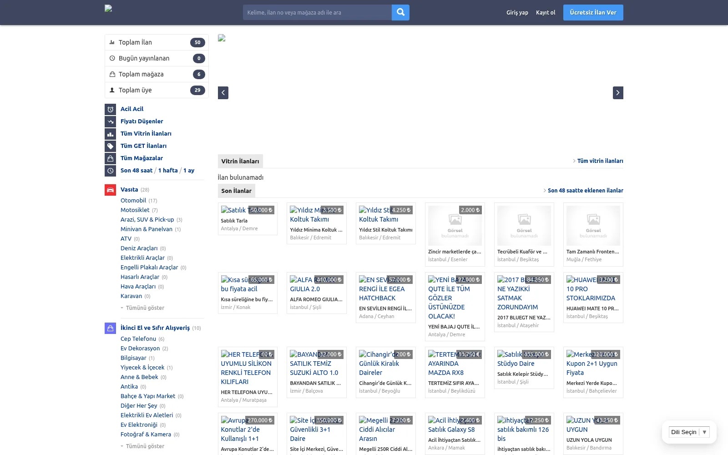This screenshot has width=728, height=455.
Task: Open the Tüm Mağazalar bag icon
Action: [110, 158]
